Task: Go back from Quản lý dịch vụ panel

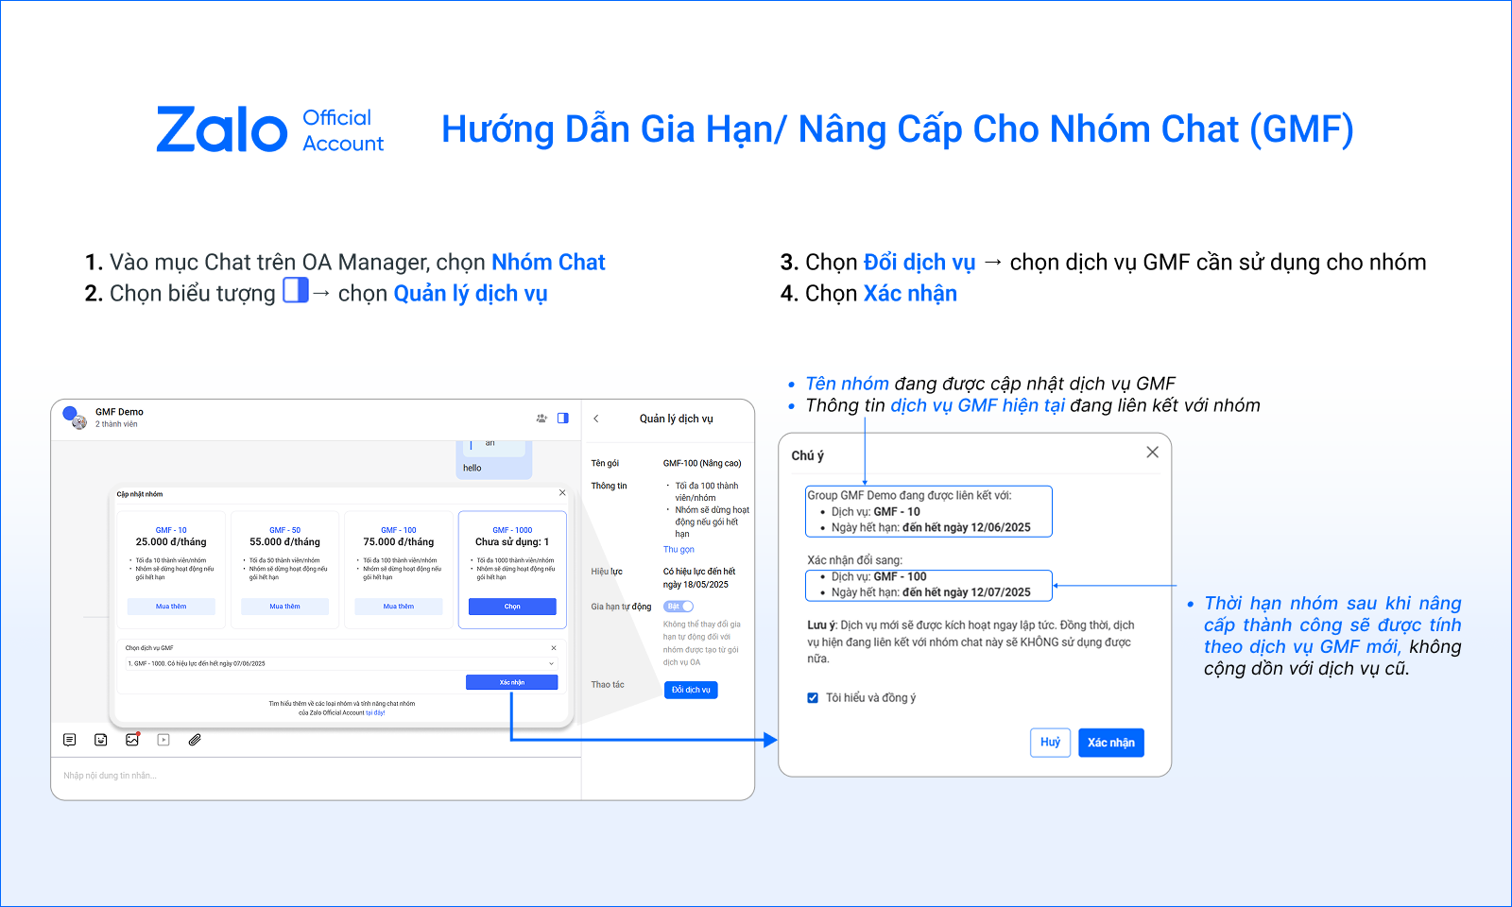Action: tap(596, 419)
